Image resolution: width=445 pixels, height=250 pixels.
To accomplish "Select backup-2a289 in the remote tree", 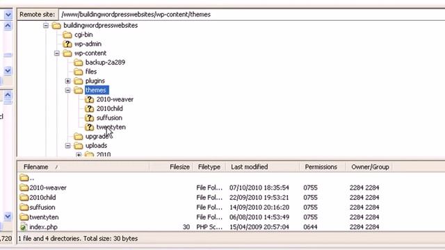I will click(x=105, y=62).
